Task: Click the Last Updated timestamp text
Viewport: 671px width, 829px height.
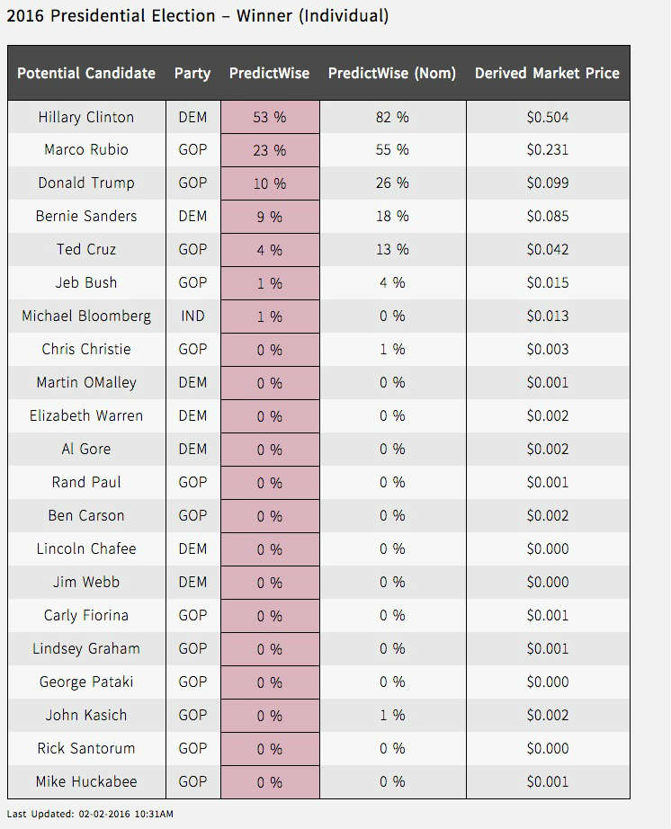Action: point(91,814)
